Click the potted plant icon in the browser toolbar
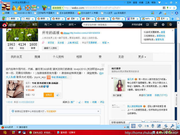Image resolution: width=180 pixels, height=135 pixels. click(x=44, y=8)
